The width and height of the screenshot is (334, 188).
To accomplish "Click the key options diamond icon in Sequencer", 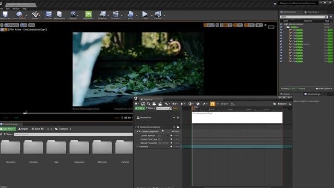I will pyautogui.click(x=190, y=104).
